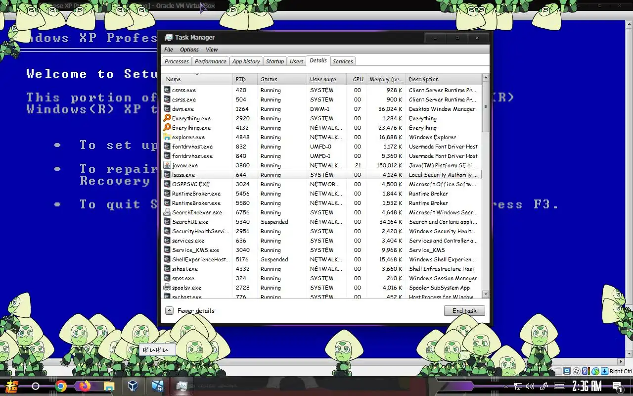Click VirtualBox display status icon
The width and height of the screenshot is (633, 396).
click(x=567, y=371)
